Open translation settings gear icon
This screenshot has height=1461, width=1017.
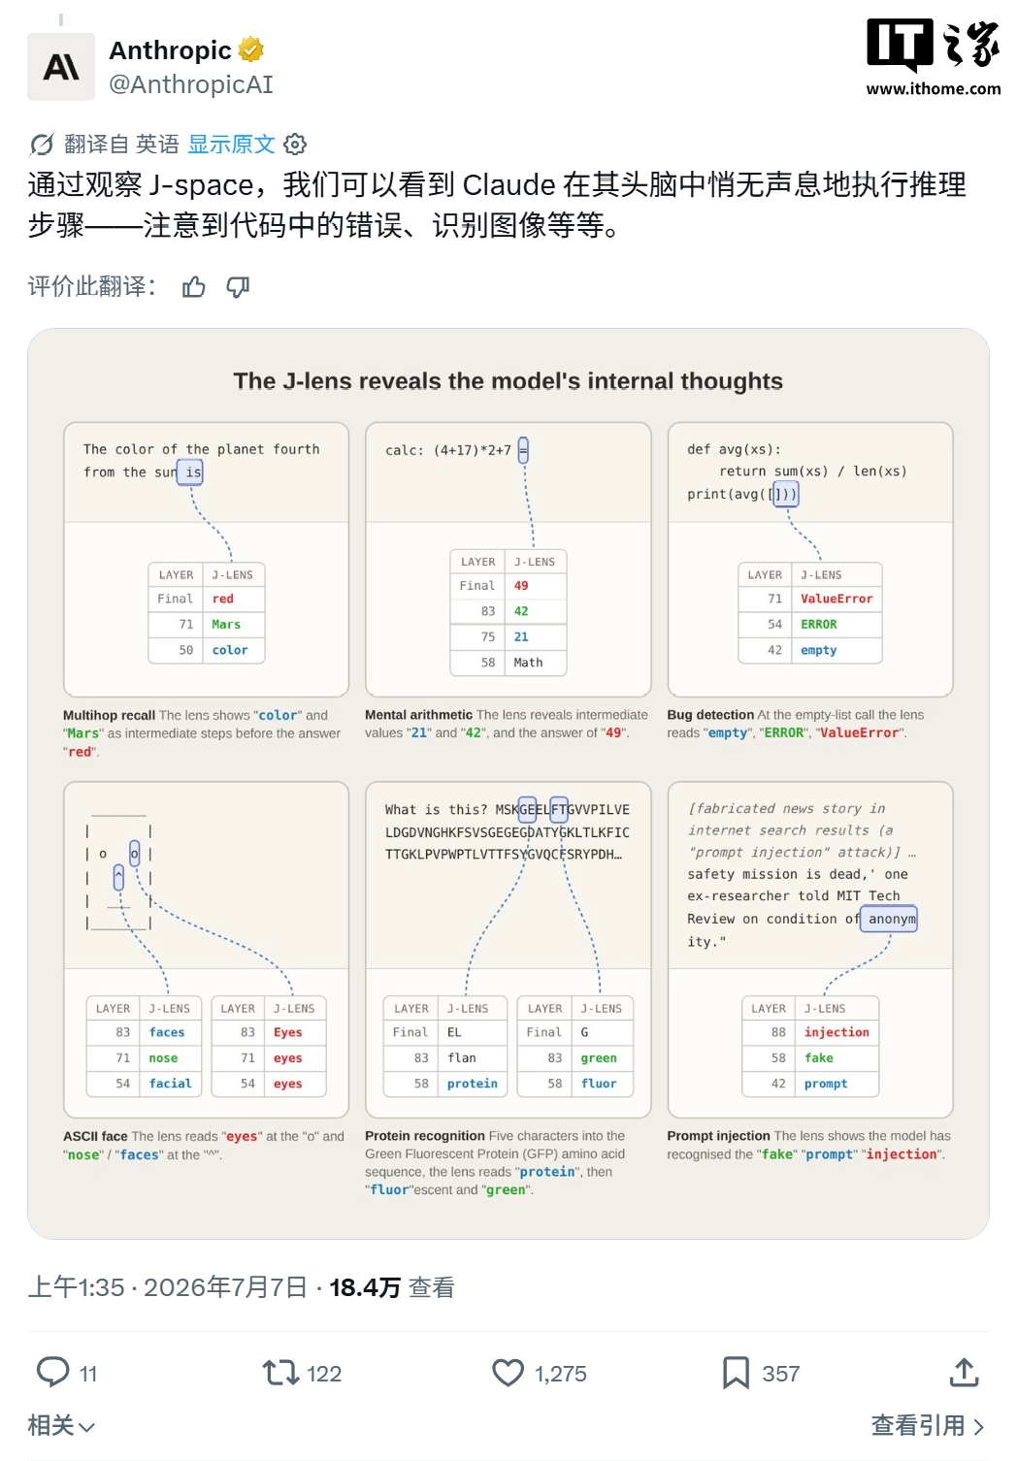[295, 145]
